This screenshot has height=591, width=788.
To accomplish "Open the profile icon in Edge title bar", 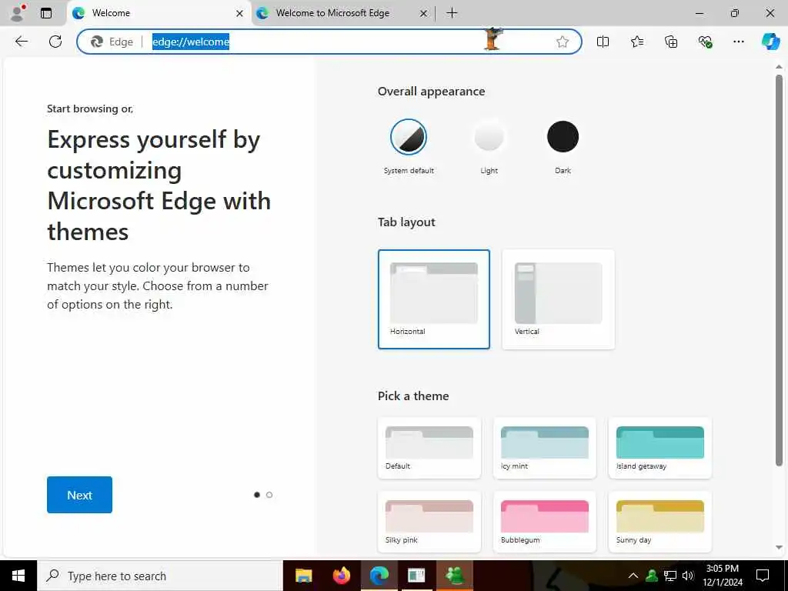I will coord(18,13).
